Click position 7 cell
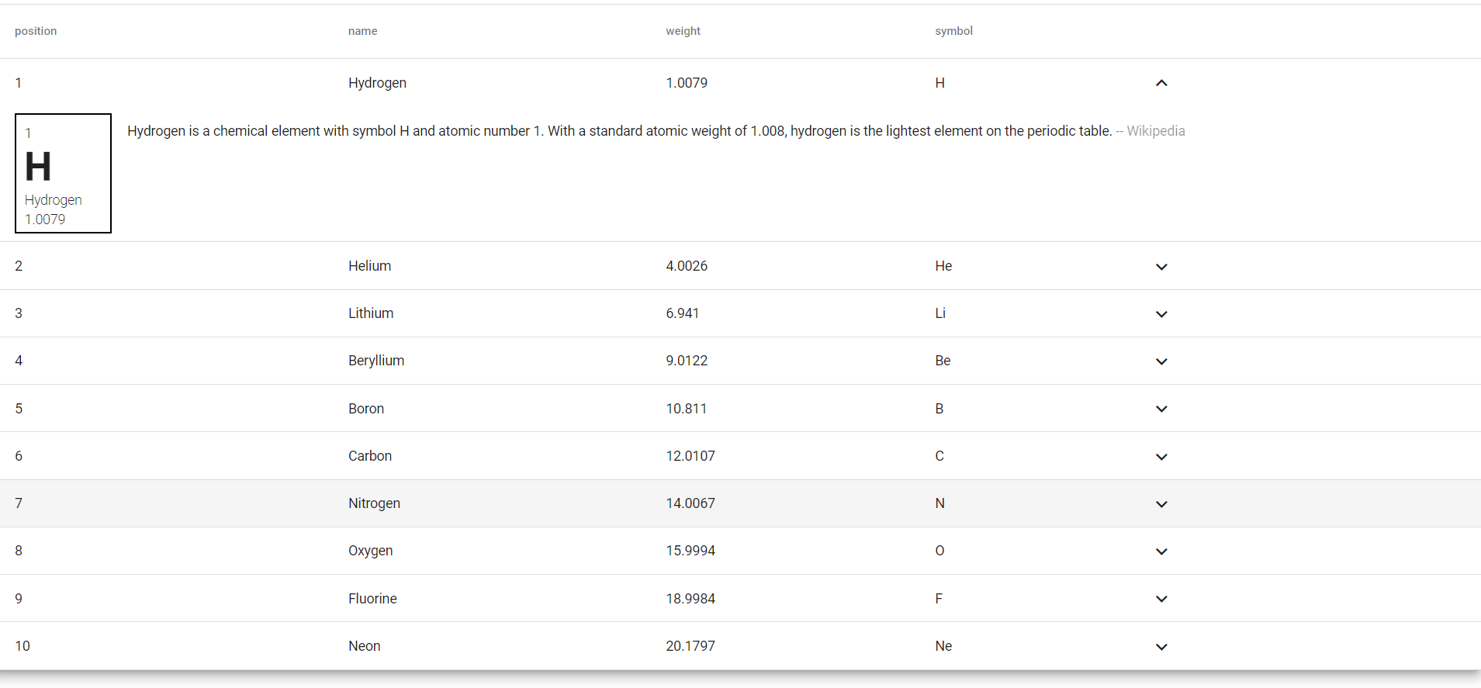 [19, 503]
